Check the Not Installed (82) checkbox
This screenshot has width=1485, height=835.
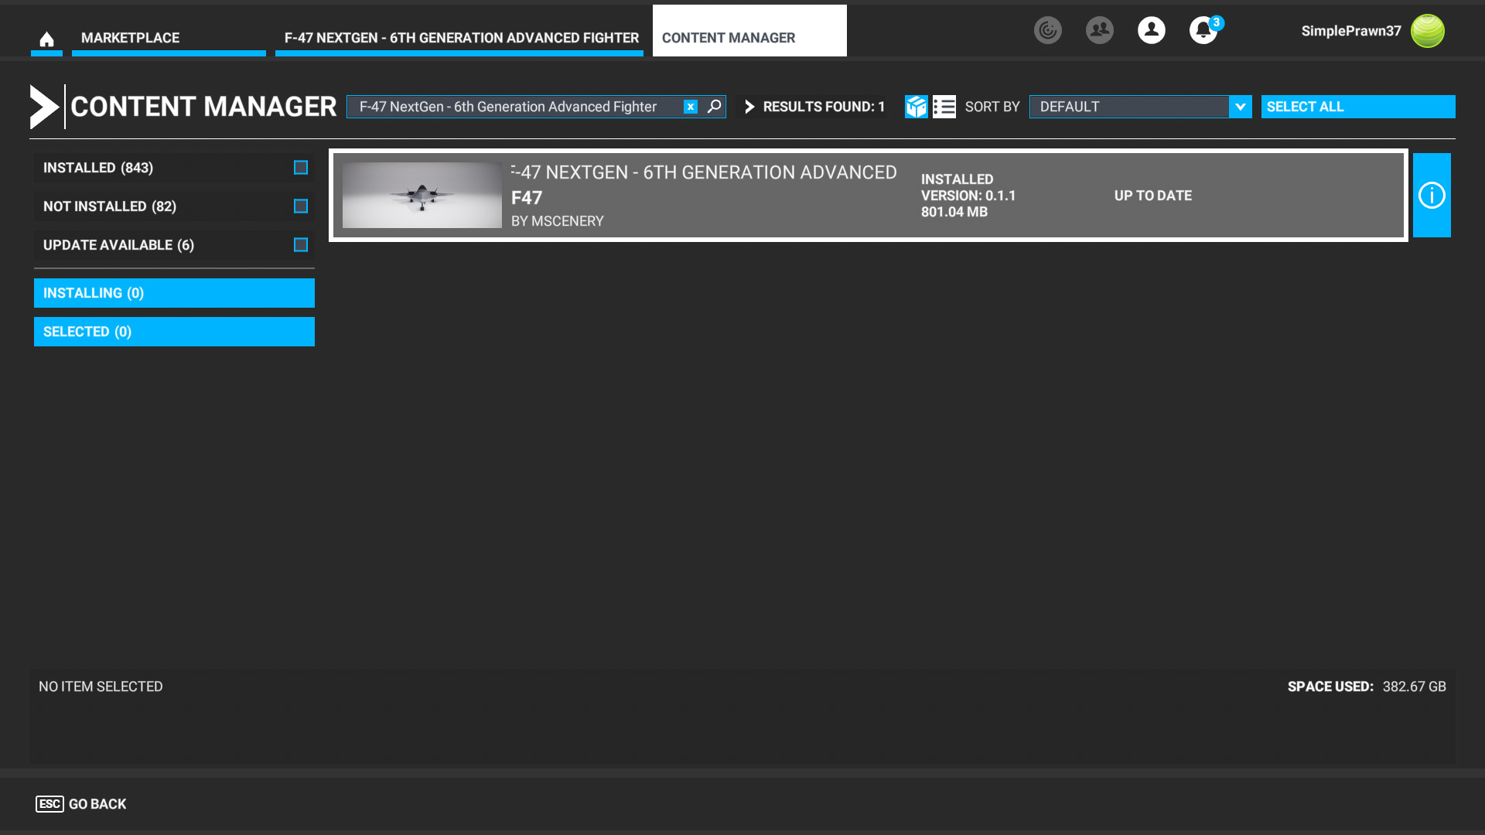(301, 206)
